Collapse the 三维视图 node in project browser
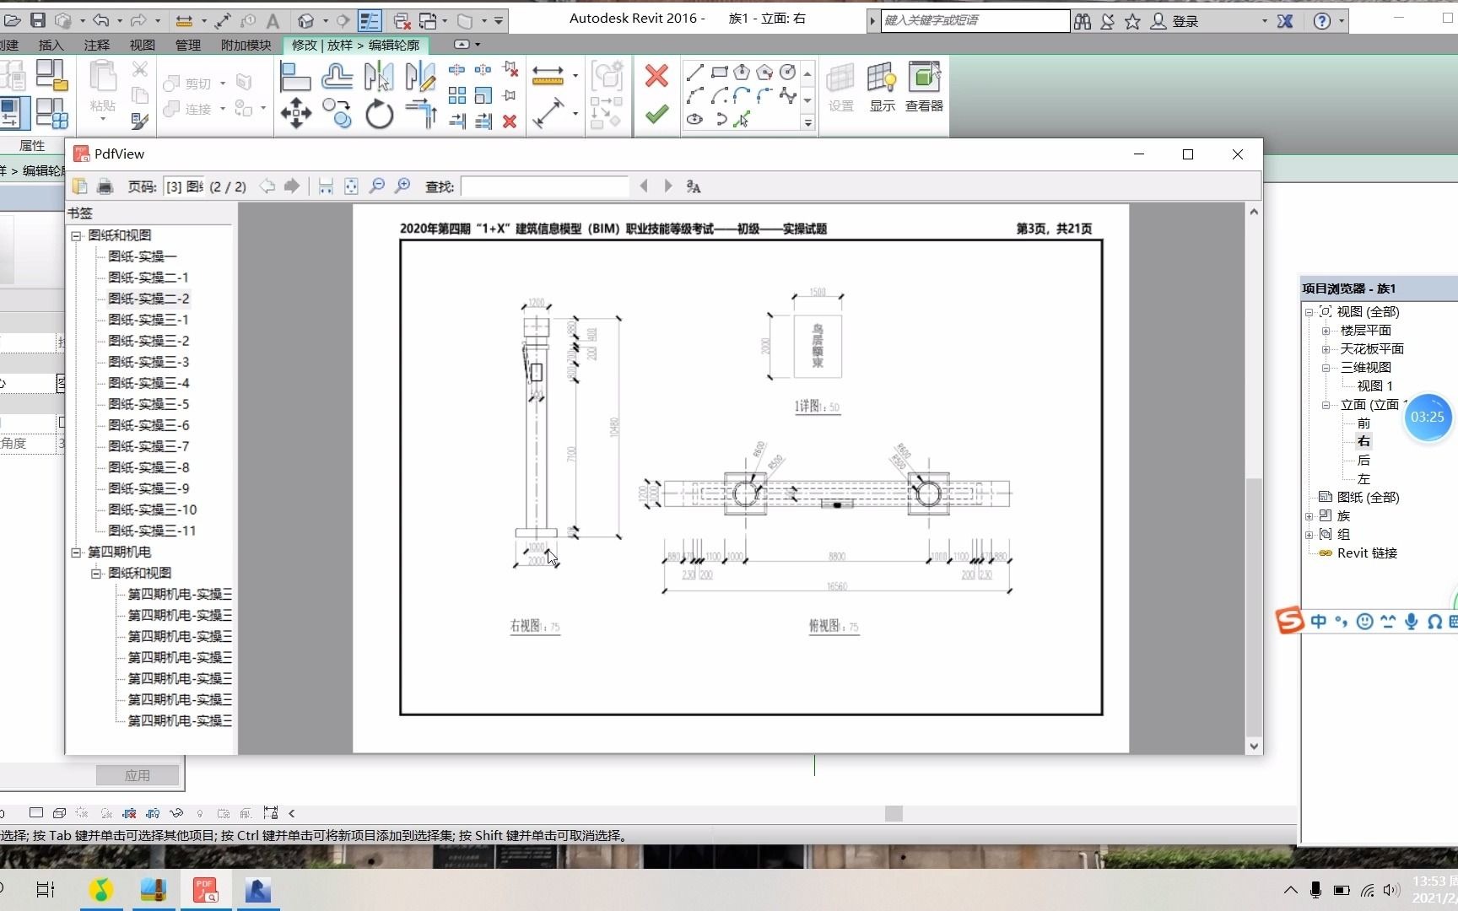The height and width of the screenshot is (911, 1458). tap(1326, 367)
